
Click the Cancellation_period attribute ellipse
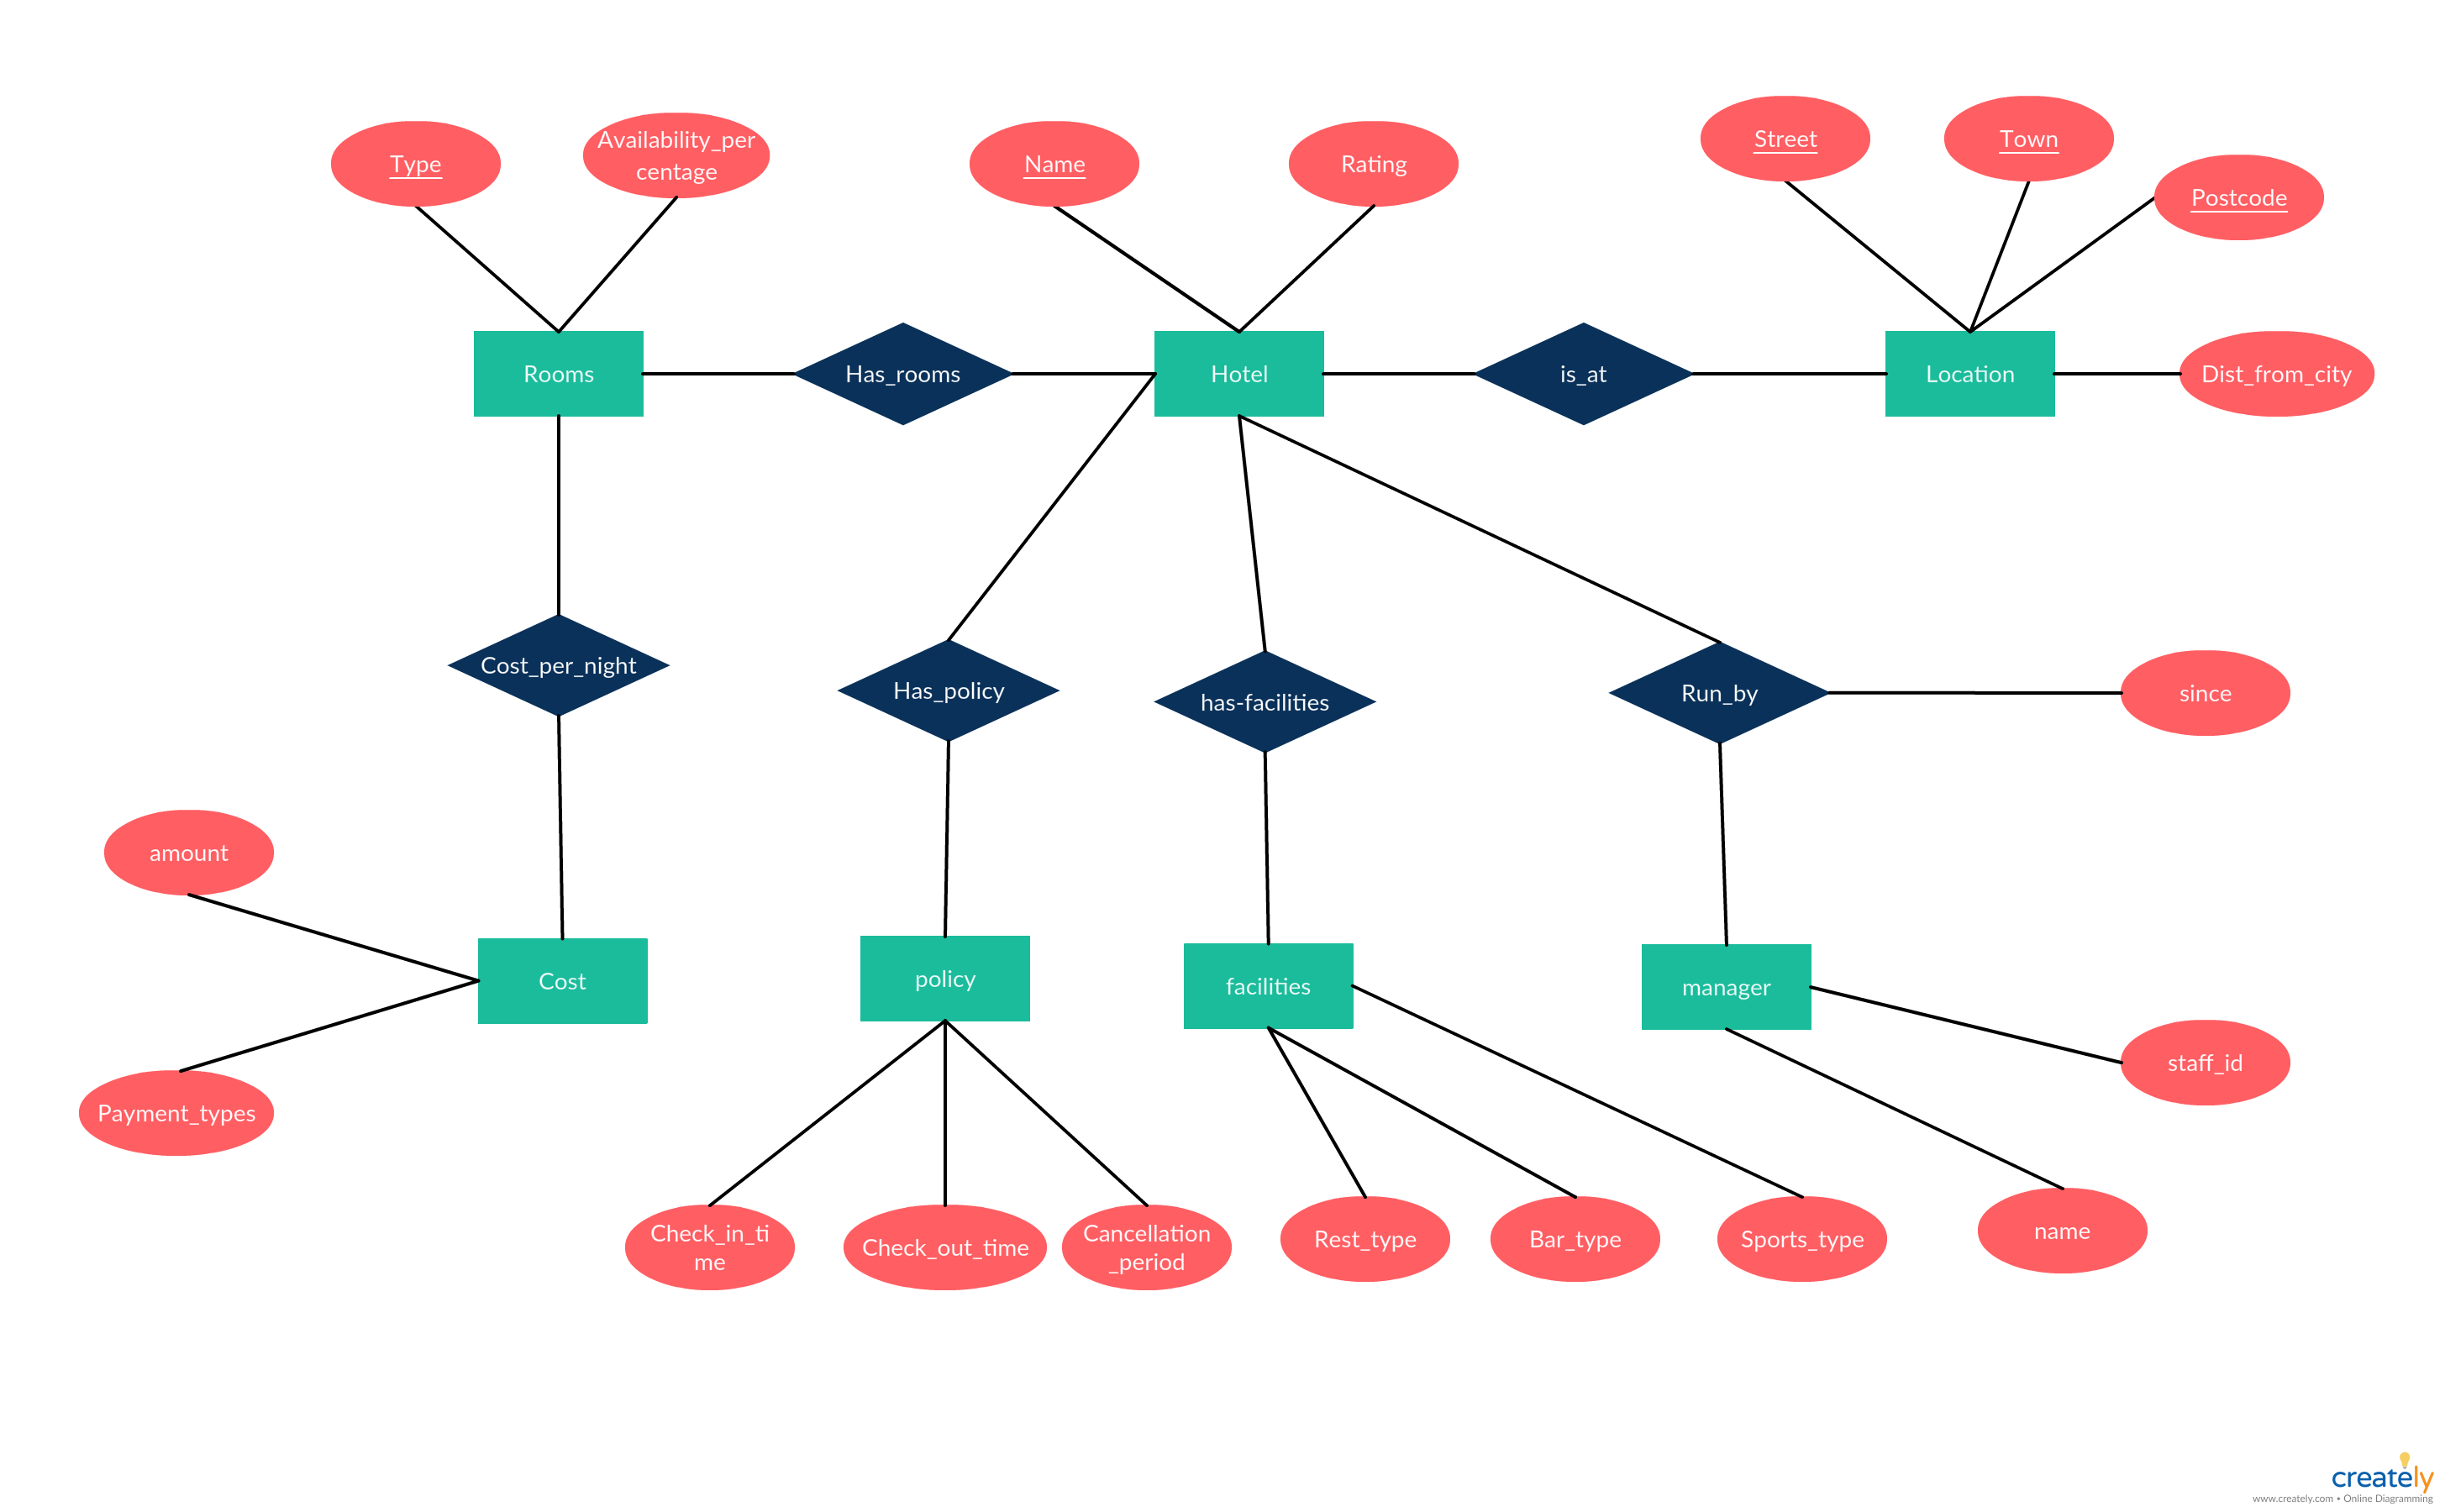click(x=1146, y=1245)
